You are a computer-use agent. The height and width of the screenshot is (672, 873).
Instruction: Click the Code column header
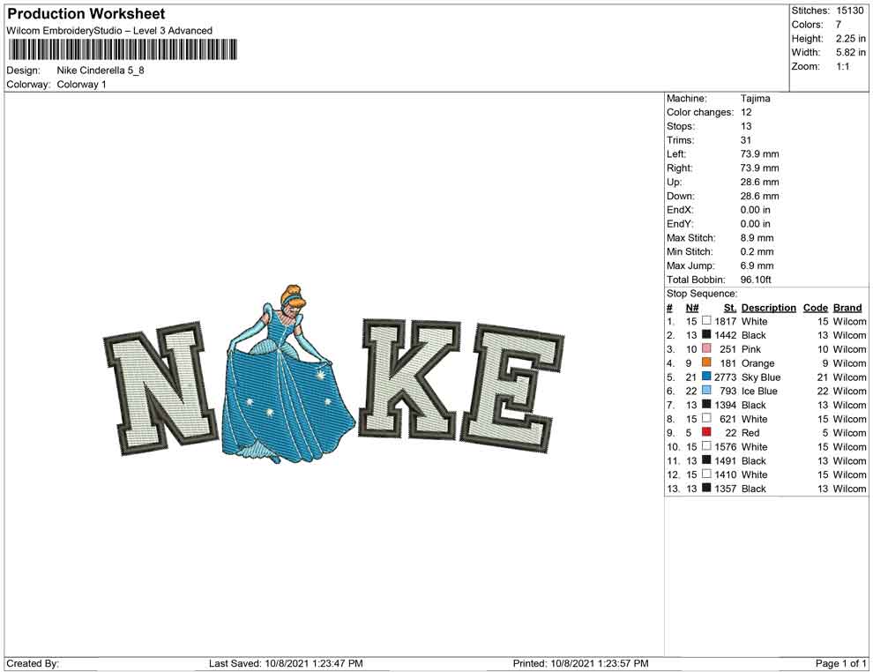tap(815, 308)
